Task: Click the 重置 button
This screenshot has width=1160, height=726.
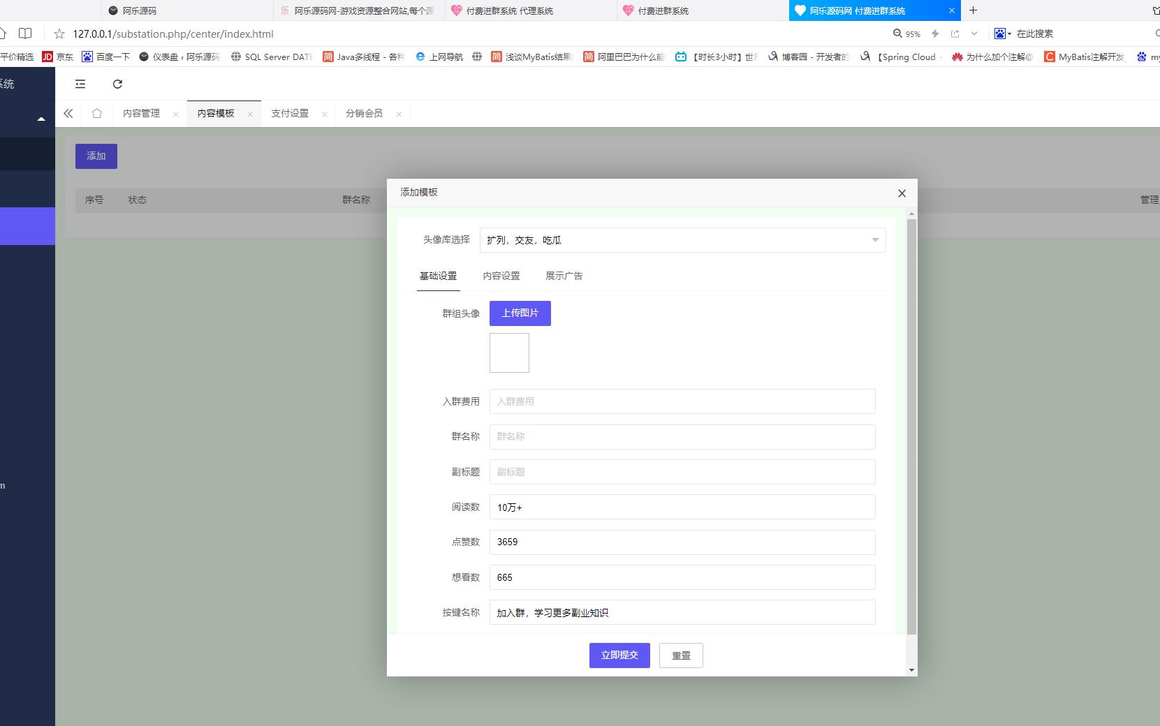Action: [x=681, y=655]
